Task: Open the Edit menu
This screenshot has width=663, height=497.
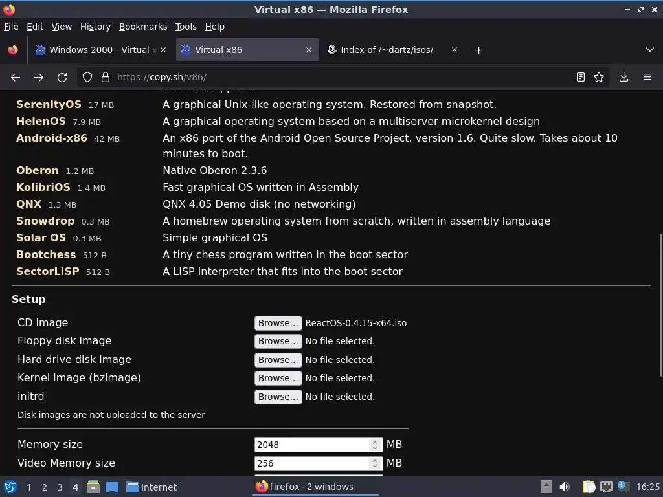Action: tap(35, 27)
